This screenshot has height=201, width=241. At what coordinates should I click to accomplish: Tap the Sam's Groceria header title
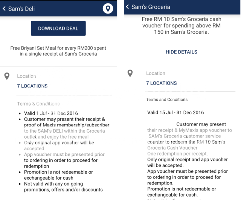(151, 7)
